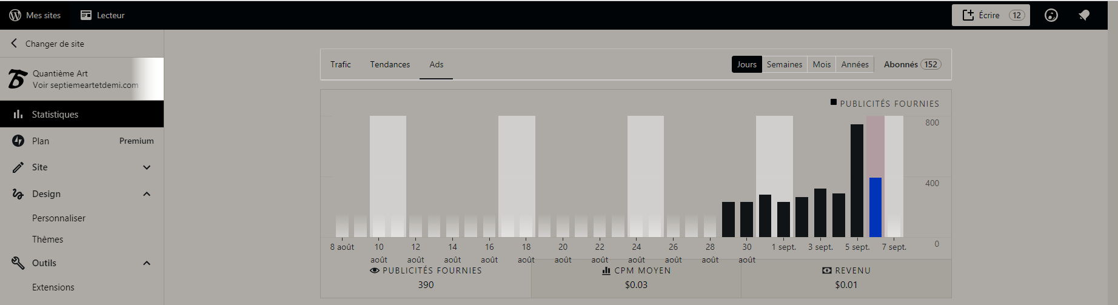Switch the chart to Semaines view

pyautogui.click(x=784, y=64)
